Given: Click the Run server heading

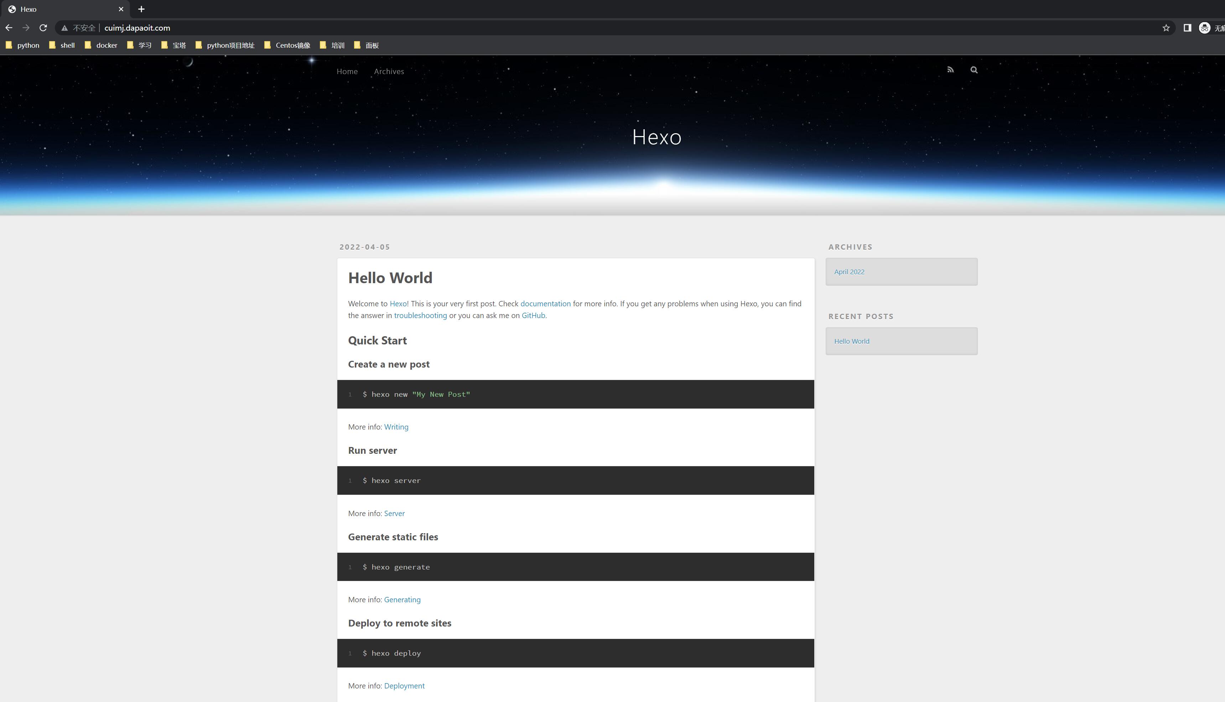Looking at the screenshot, I should pos(373,451).
